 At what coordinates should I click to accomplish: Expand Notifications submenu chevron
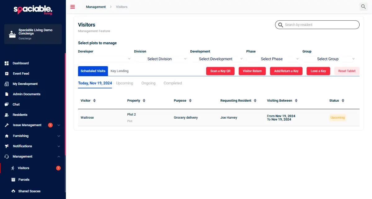(59, 146)
